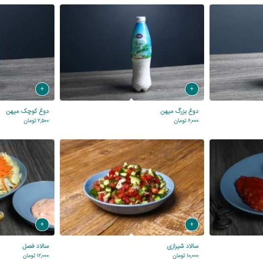Open the سالاد فصل title

pos(35,246)
